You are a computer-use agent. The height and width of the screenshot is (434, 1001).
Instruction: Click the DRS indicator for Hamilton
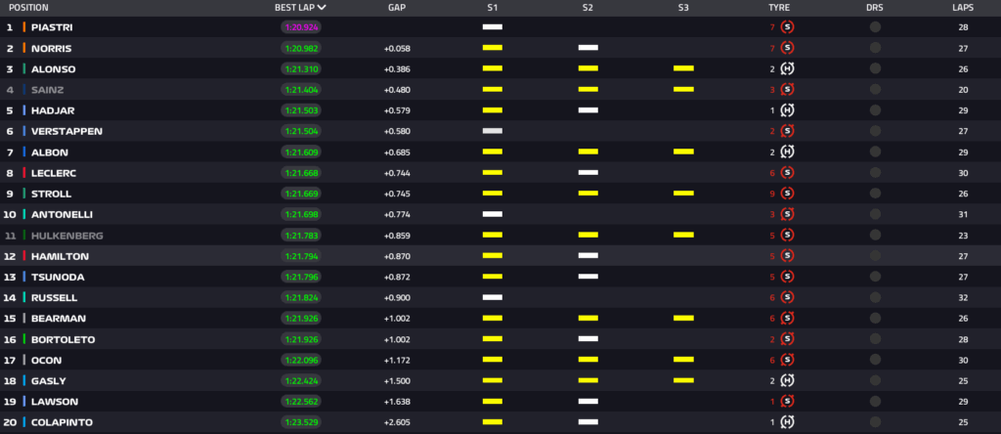874,255
